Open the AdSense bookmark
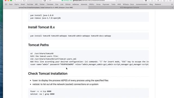 [x=76, y=4]
